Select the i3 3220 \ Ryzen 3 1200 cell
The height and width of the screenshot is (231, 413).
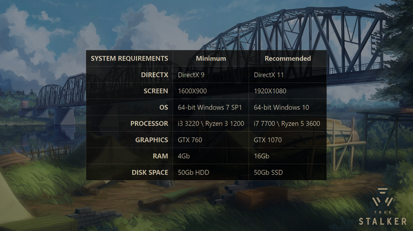pyautogui.click(x=211, y=123)
